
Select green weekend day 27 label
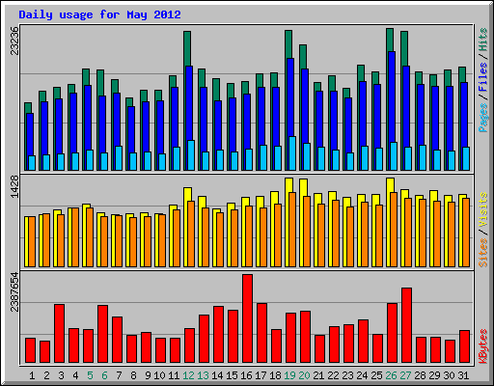coord(405,375)
